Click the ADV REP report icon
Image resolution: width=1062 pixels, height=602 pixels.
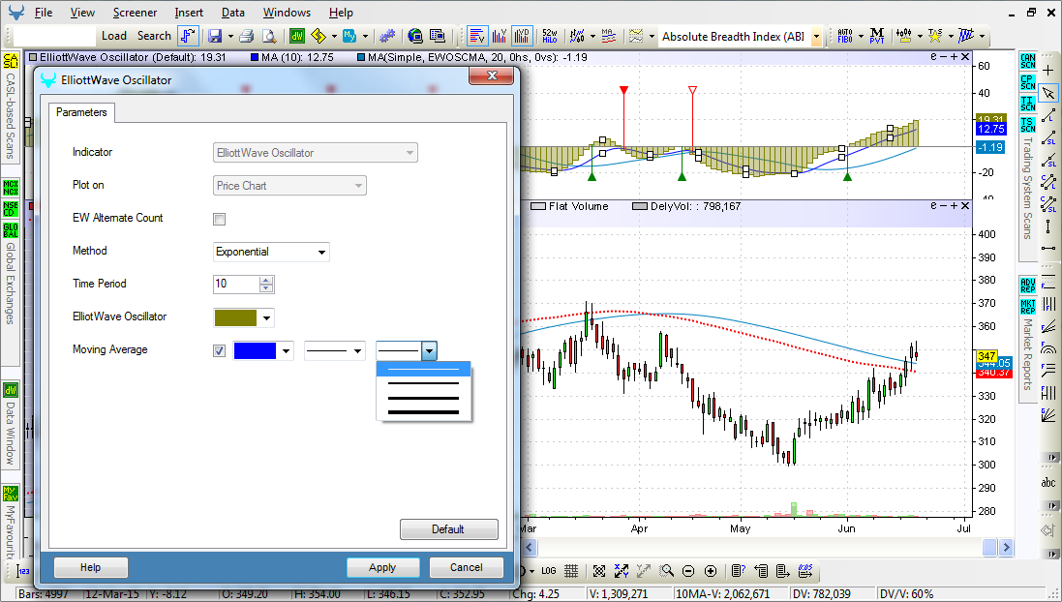click(x=1027, y=286)
